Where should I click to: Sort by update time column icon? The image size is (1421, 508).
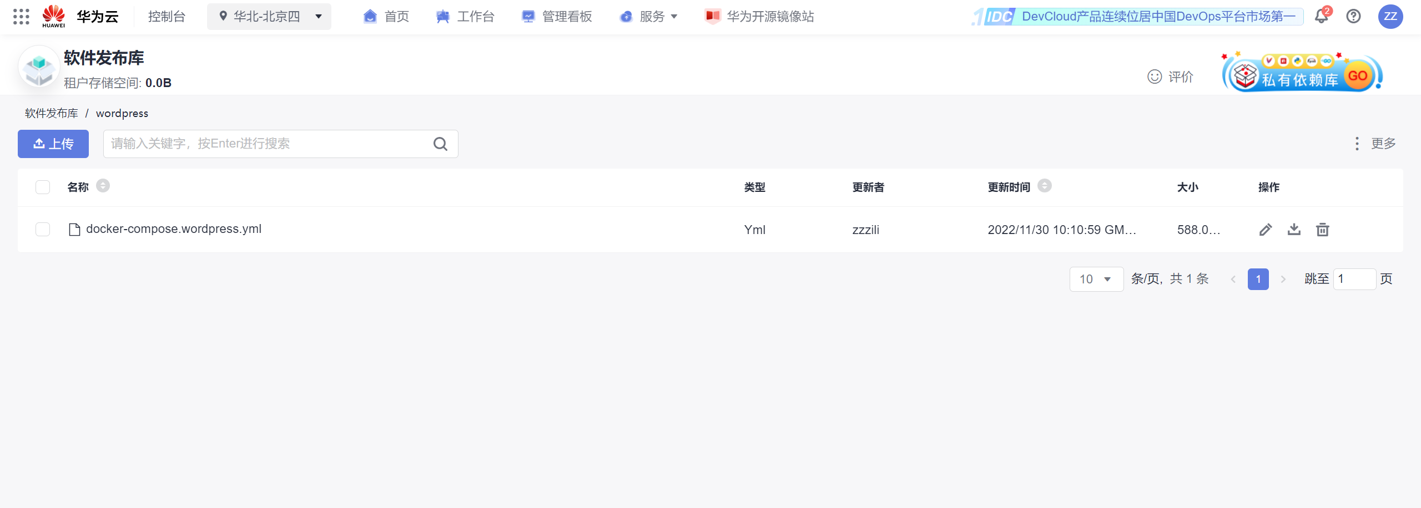pos(1045,186)
